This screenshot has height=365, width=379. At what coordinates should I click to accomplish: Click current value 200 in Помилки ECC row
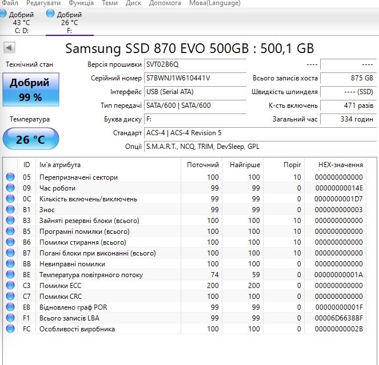click(x=213, y=286)
